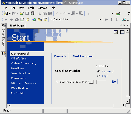131x114 pixels.
Task: Click the web Forward arrow icon
Action: click(x=11, y=20)
